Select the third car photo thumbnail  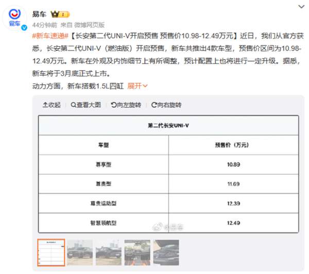109,252
